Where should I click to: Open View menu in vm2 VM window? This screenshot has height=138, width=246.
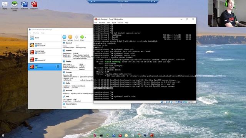(x=108, y=23)
